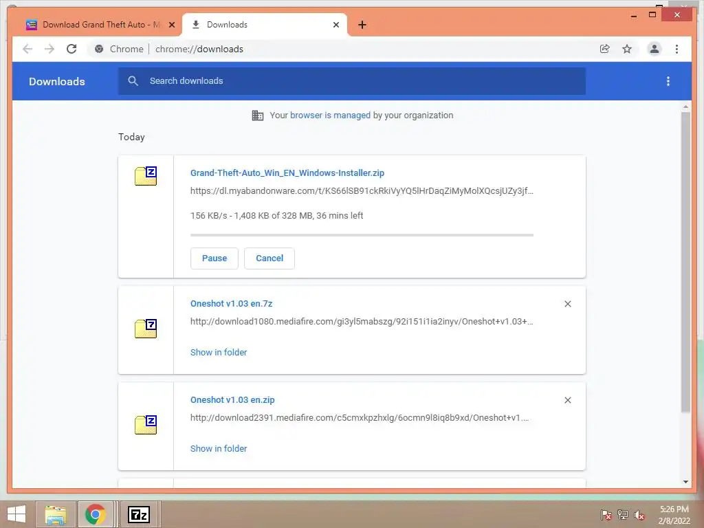Click the Oneshot v1.03 en.7z file icon
The width and height of the screenshot is (704, 528).
point(146,328)
